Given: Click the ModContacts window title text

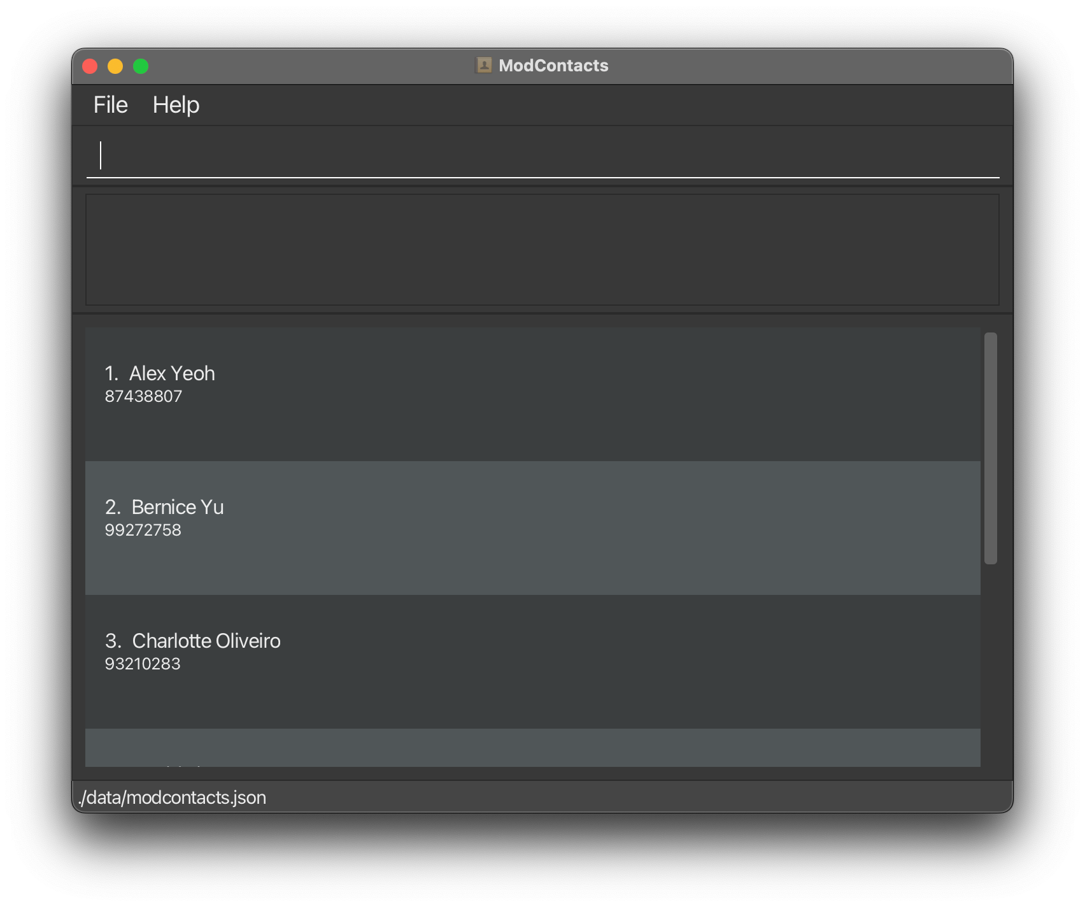Looking at the screenshot, I should pyautogui.click(x=553, y=66).
